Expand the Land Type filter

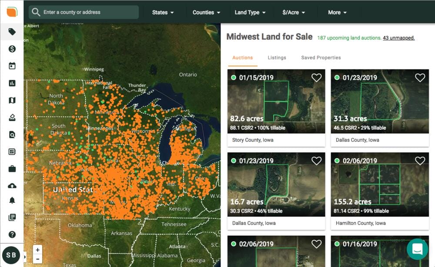pyautogui.click(x=251, y=13)
